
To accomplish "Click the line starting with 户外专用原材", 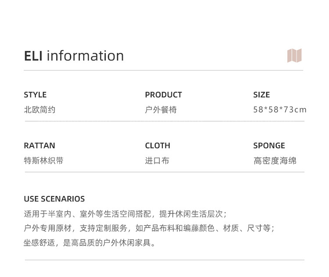I will [x=149, y=228].
